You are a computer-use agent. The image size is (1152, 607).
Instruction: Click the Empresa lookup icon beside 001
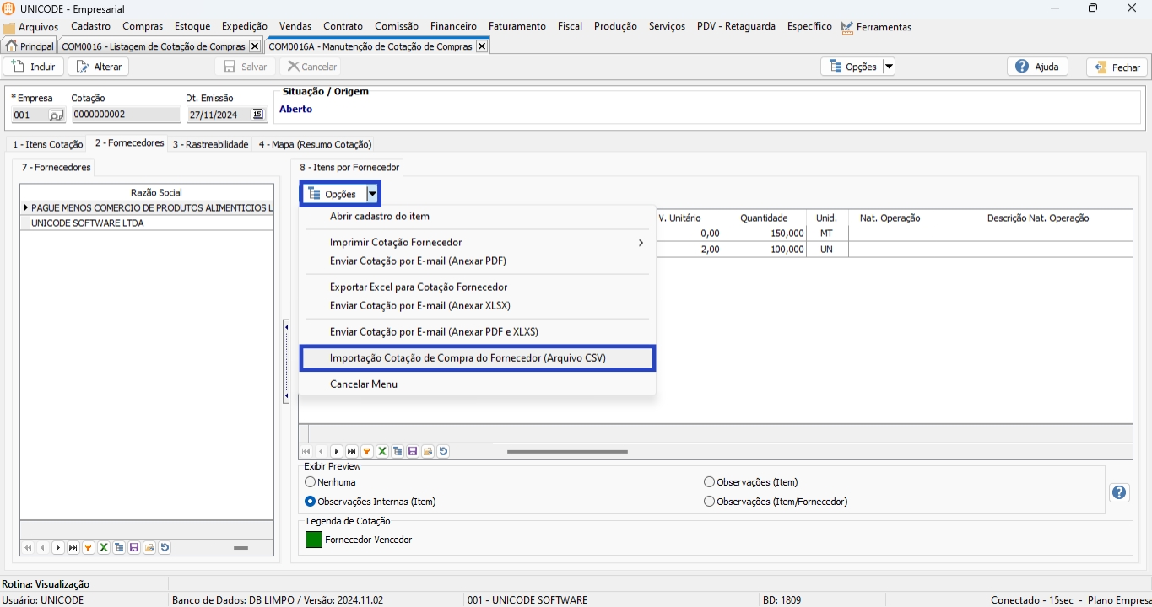pos(56,115)
